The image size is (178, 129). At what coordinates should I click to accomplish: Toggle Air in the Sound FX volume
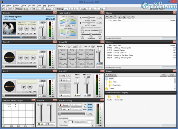pyautogui.click(x=98, y=63)
